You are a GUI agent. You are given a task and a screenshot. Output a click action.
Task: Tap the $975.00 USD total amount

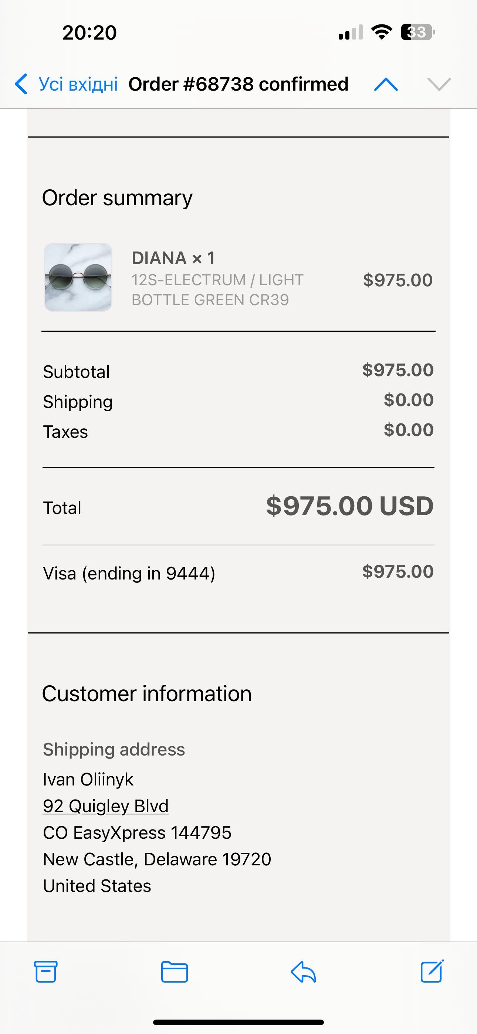349,506
